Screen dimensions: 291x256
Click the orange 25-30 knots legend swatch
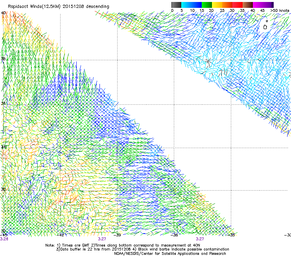pos(227,5)
